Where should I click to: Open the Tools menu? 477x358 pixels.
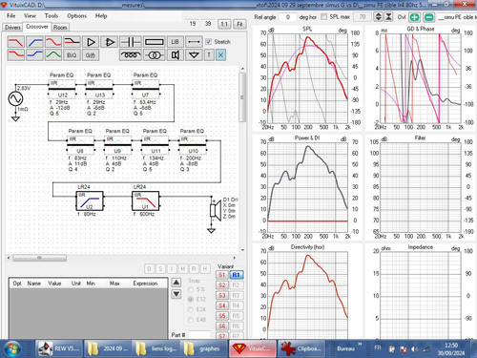point(52,15)
